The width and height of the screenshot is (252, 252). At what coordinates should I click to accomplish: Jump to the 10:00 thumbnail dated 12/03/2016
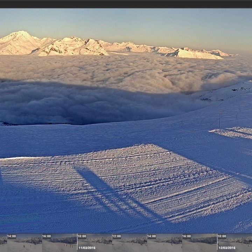coord(234,243)
